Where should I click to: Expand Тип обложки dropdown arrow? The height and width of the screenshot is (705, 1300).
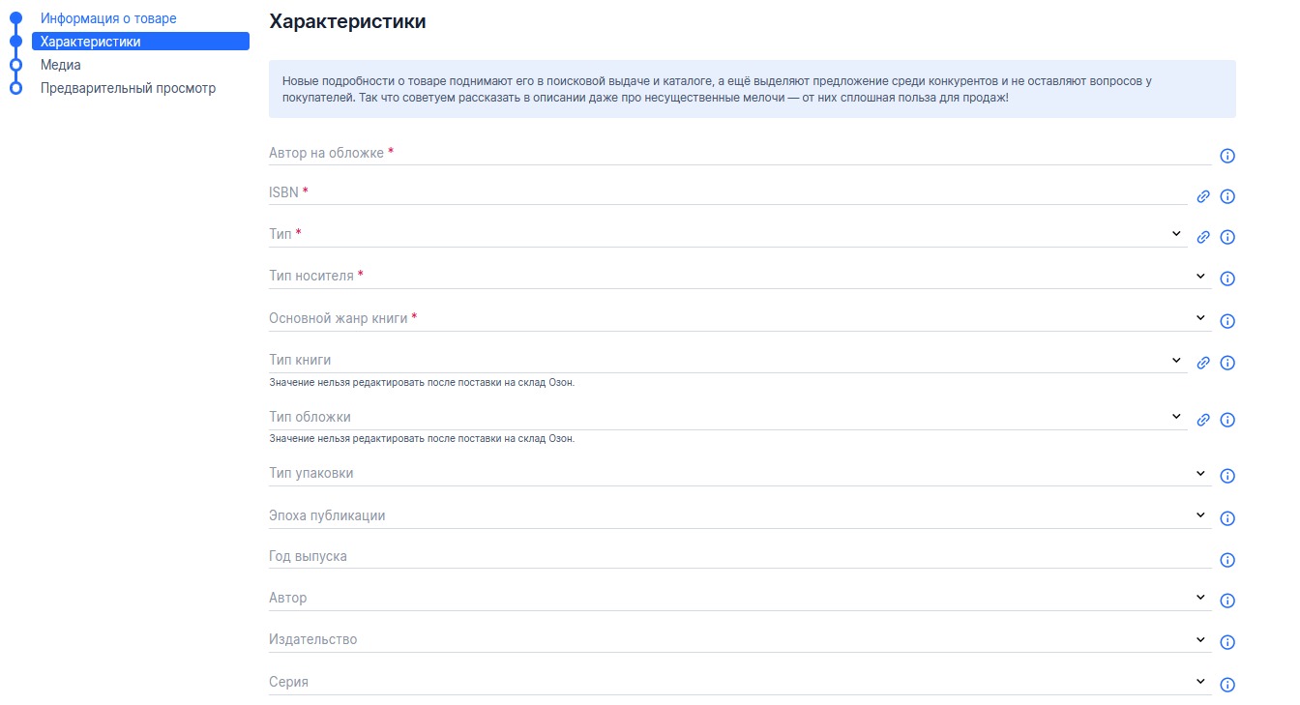(1176, 416)
